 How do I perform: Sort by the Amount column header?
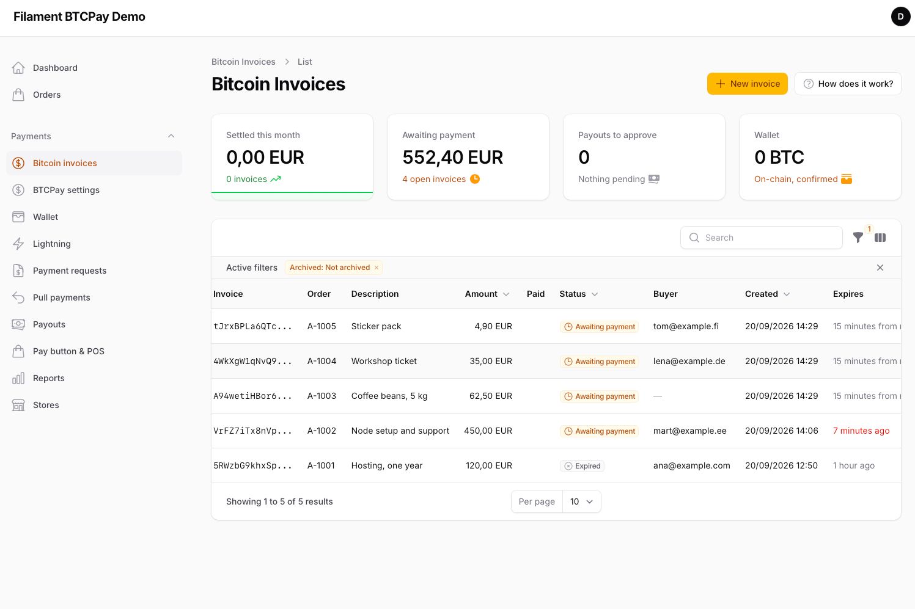click(487, 294)
